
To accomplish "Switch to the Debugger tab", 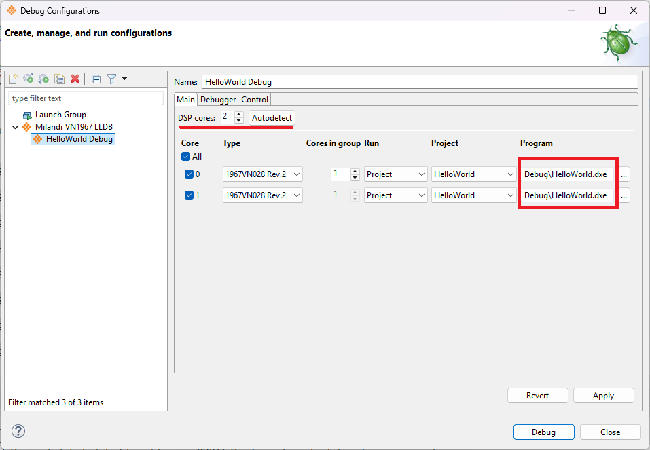I will [x=218, y=100].
